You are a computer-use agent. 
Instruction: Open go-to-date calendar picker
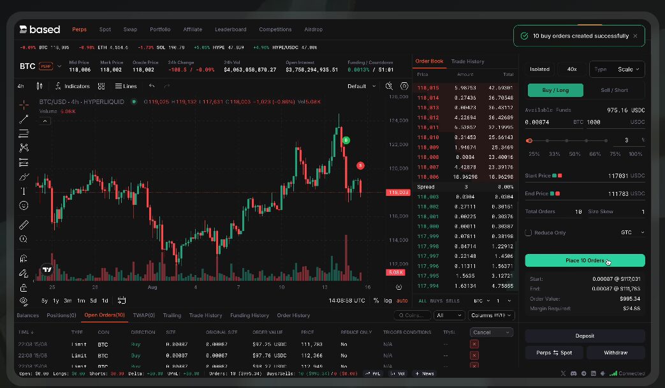(122, 301)
